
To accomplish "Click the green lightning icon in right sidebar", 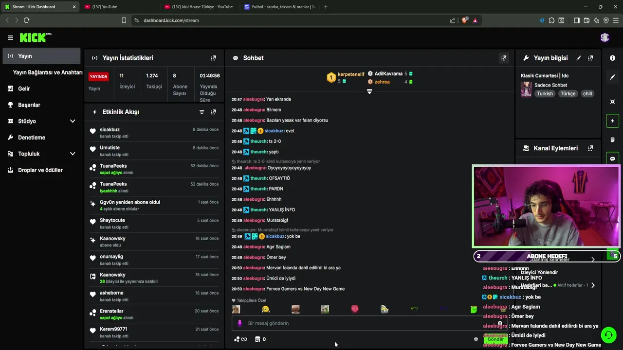I will [612, 121].
